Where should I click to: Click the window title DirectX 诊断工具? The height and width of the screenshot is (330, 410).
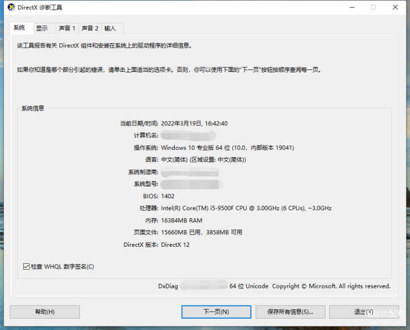pos(40,7)
